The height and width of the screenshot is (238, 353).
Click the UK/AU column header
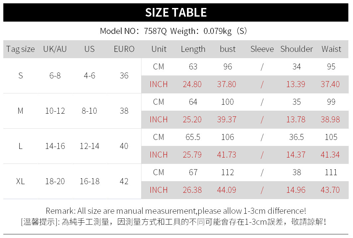(55, 49)
